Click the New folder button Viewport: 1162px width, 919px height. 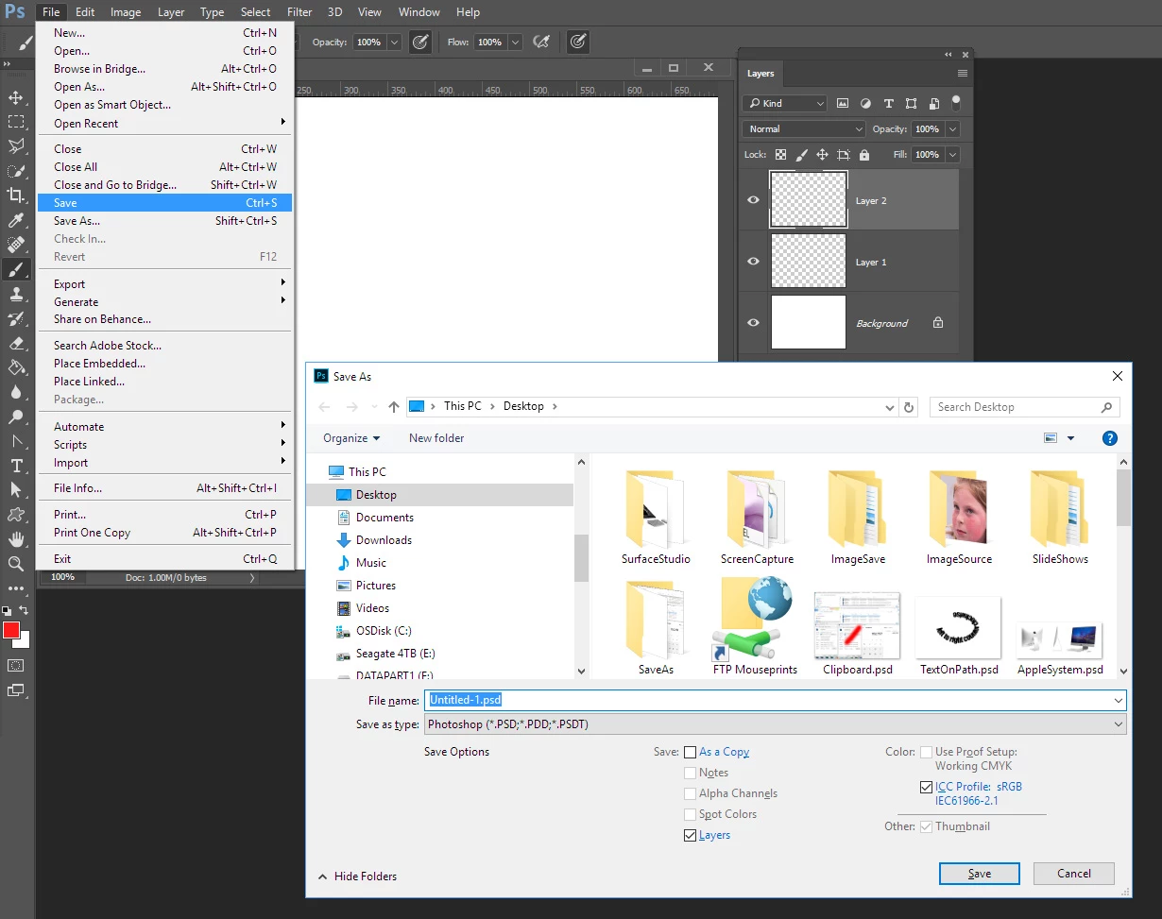[436, 438]
